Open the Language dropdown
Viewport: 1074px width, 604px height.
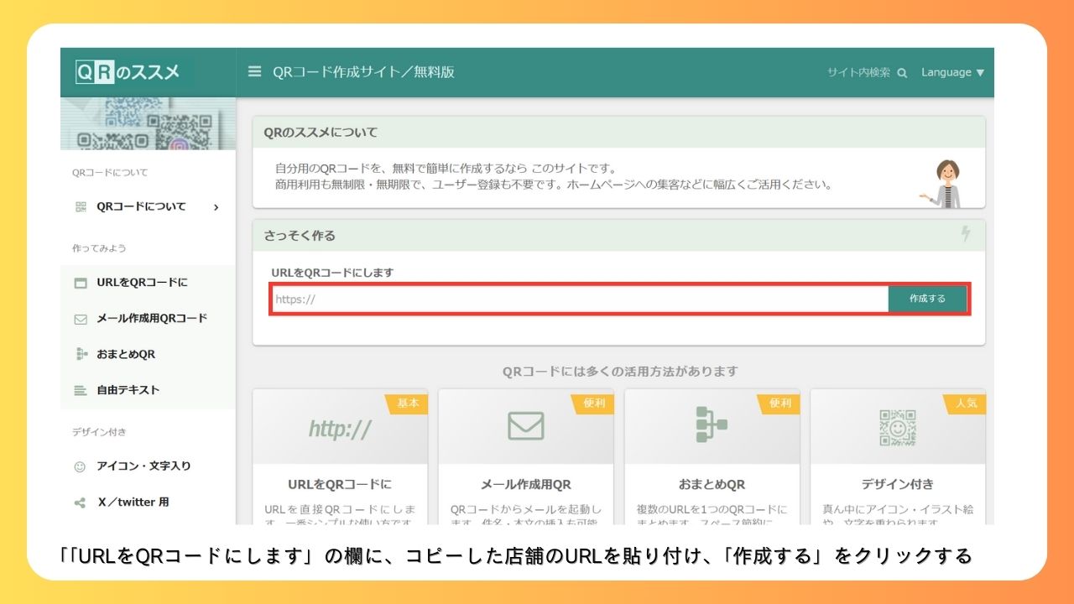(952, 73)
